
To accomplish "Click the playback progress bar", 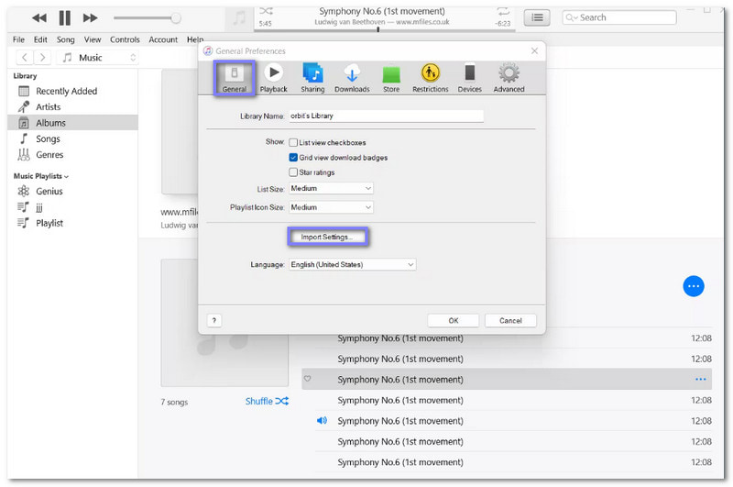I will click(384, 30).
